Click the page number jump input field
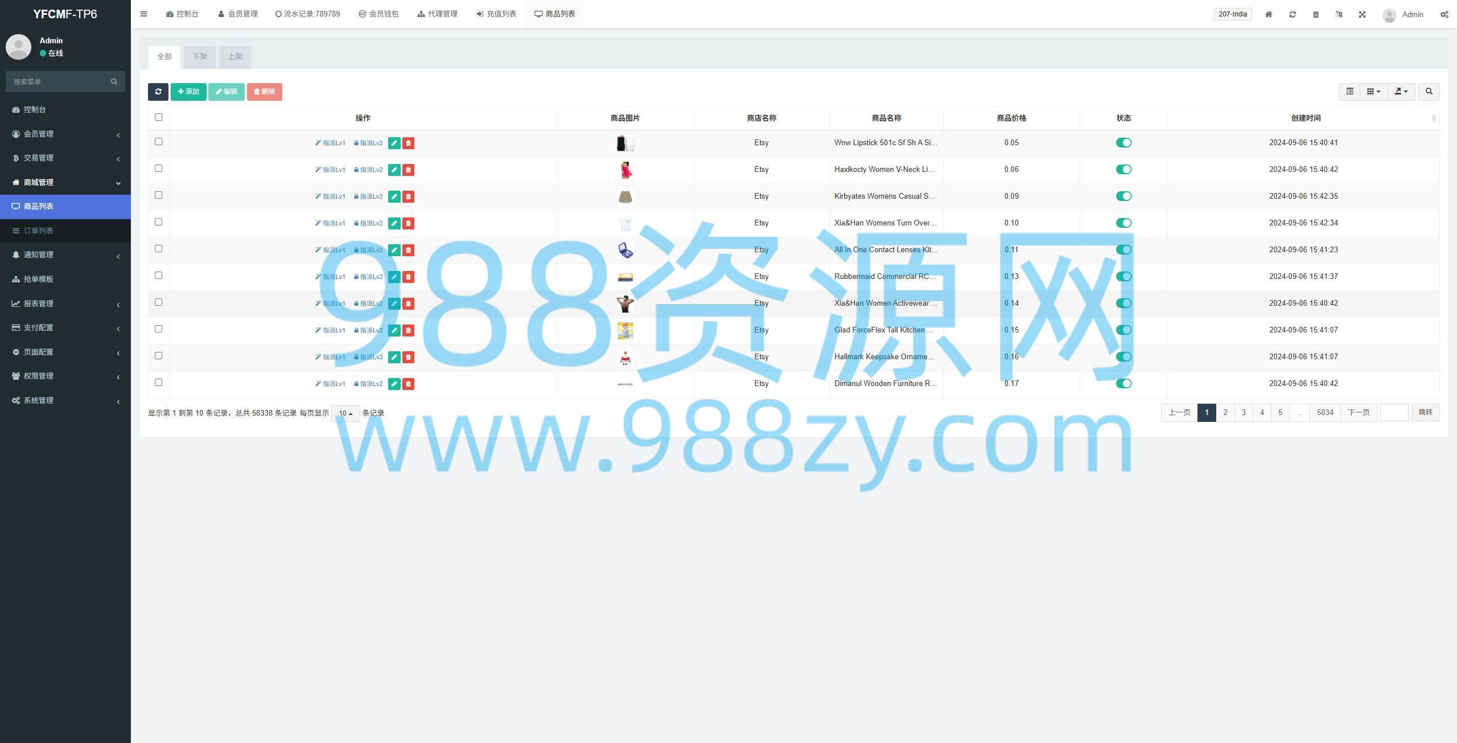 click(x=1394, y=413)
